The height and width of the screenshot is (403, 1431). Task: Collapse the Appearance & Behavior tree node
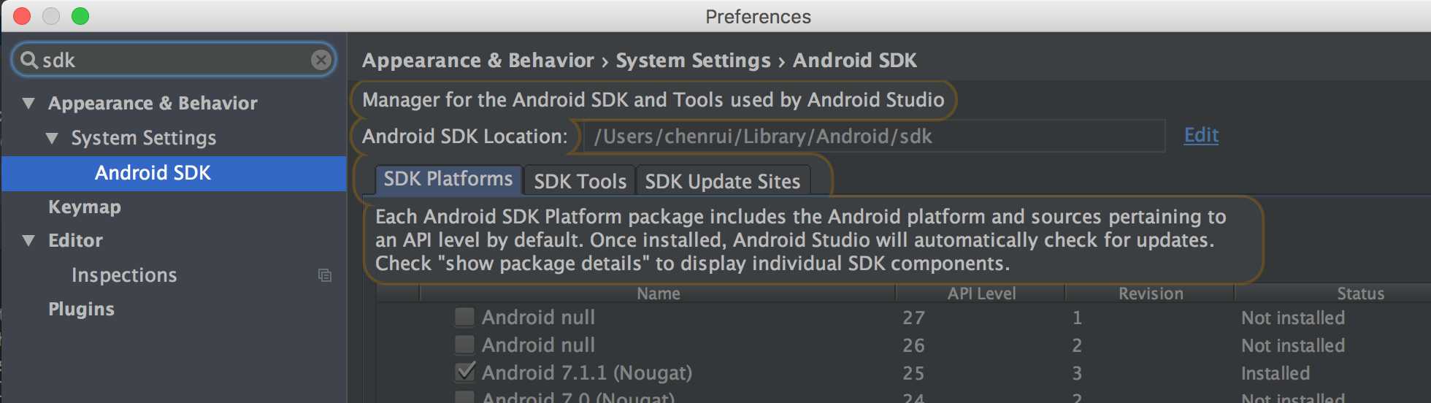28,103
